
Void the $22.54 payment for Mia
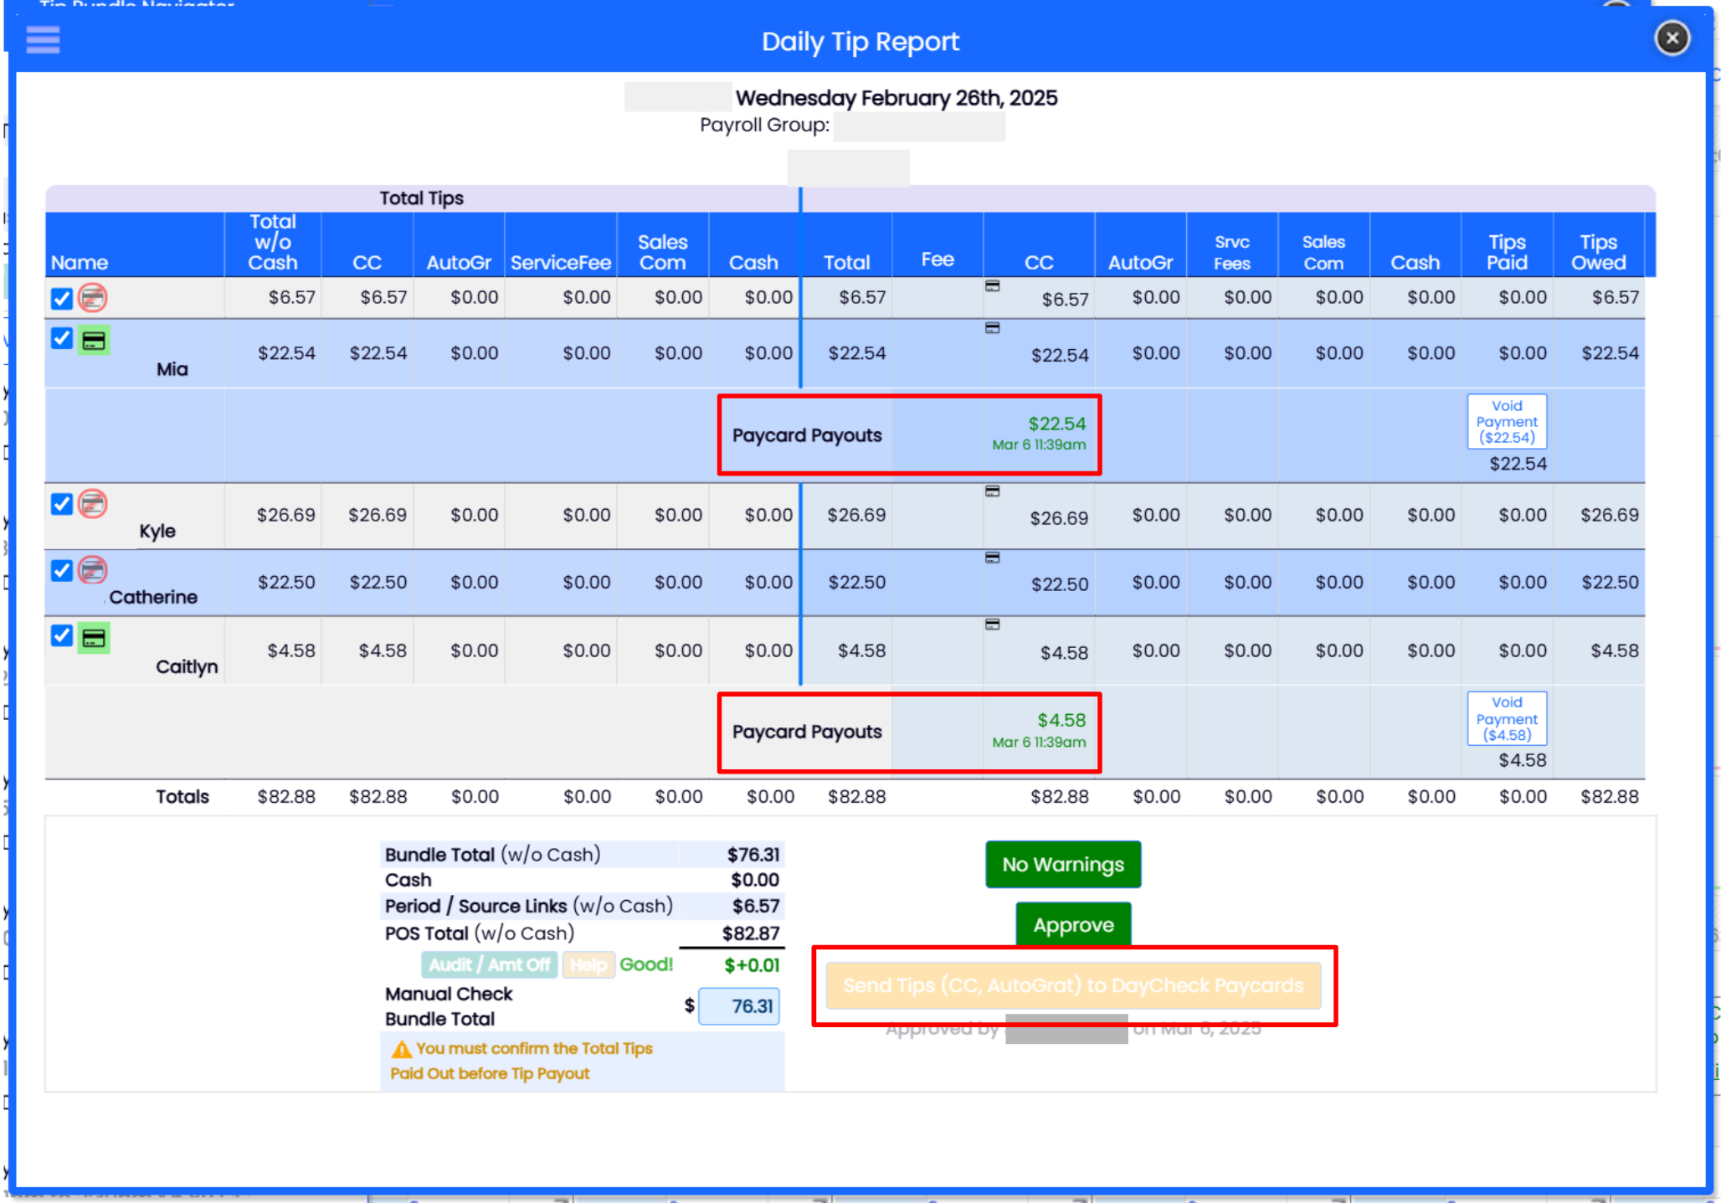point(1506,421)
